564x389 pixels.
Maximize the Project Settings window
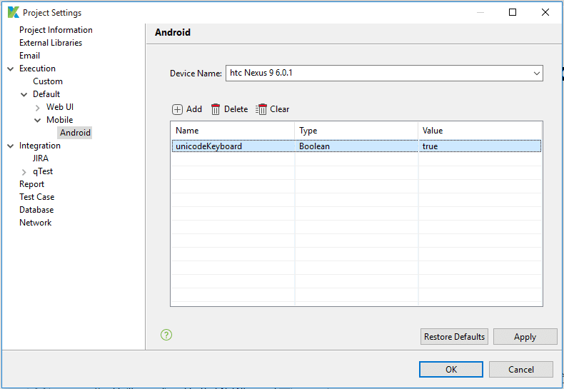[513, 12]
